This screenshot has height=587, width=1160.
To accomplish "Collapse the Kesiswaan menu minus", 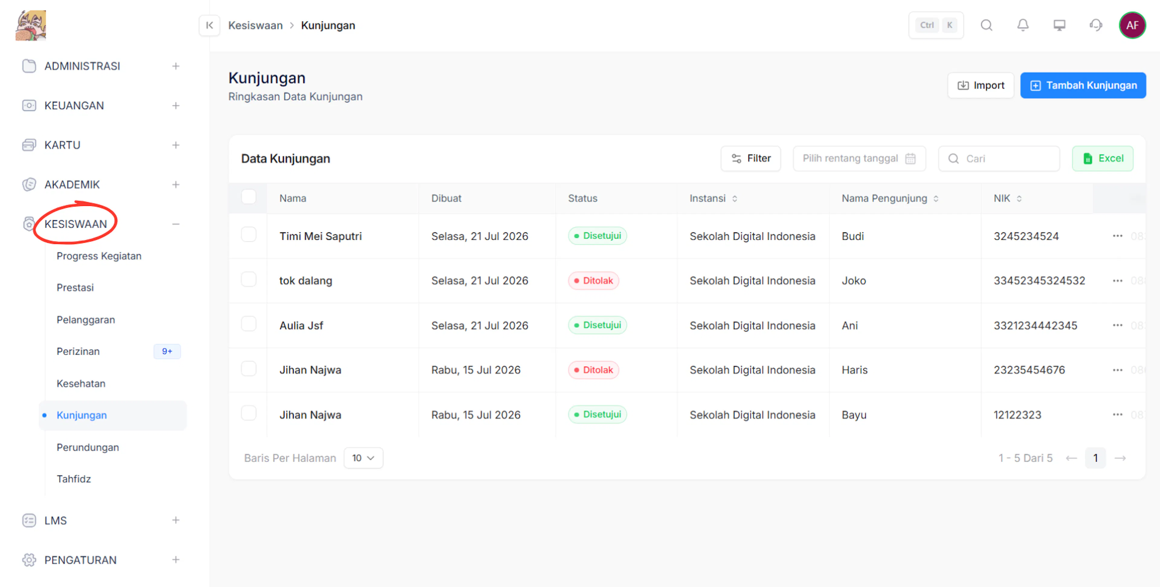I will (176, 224).
